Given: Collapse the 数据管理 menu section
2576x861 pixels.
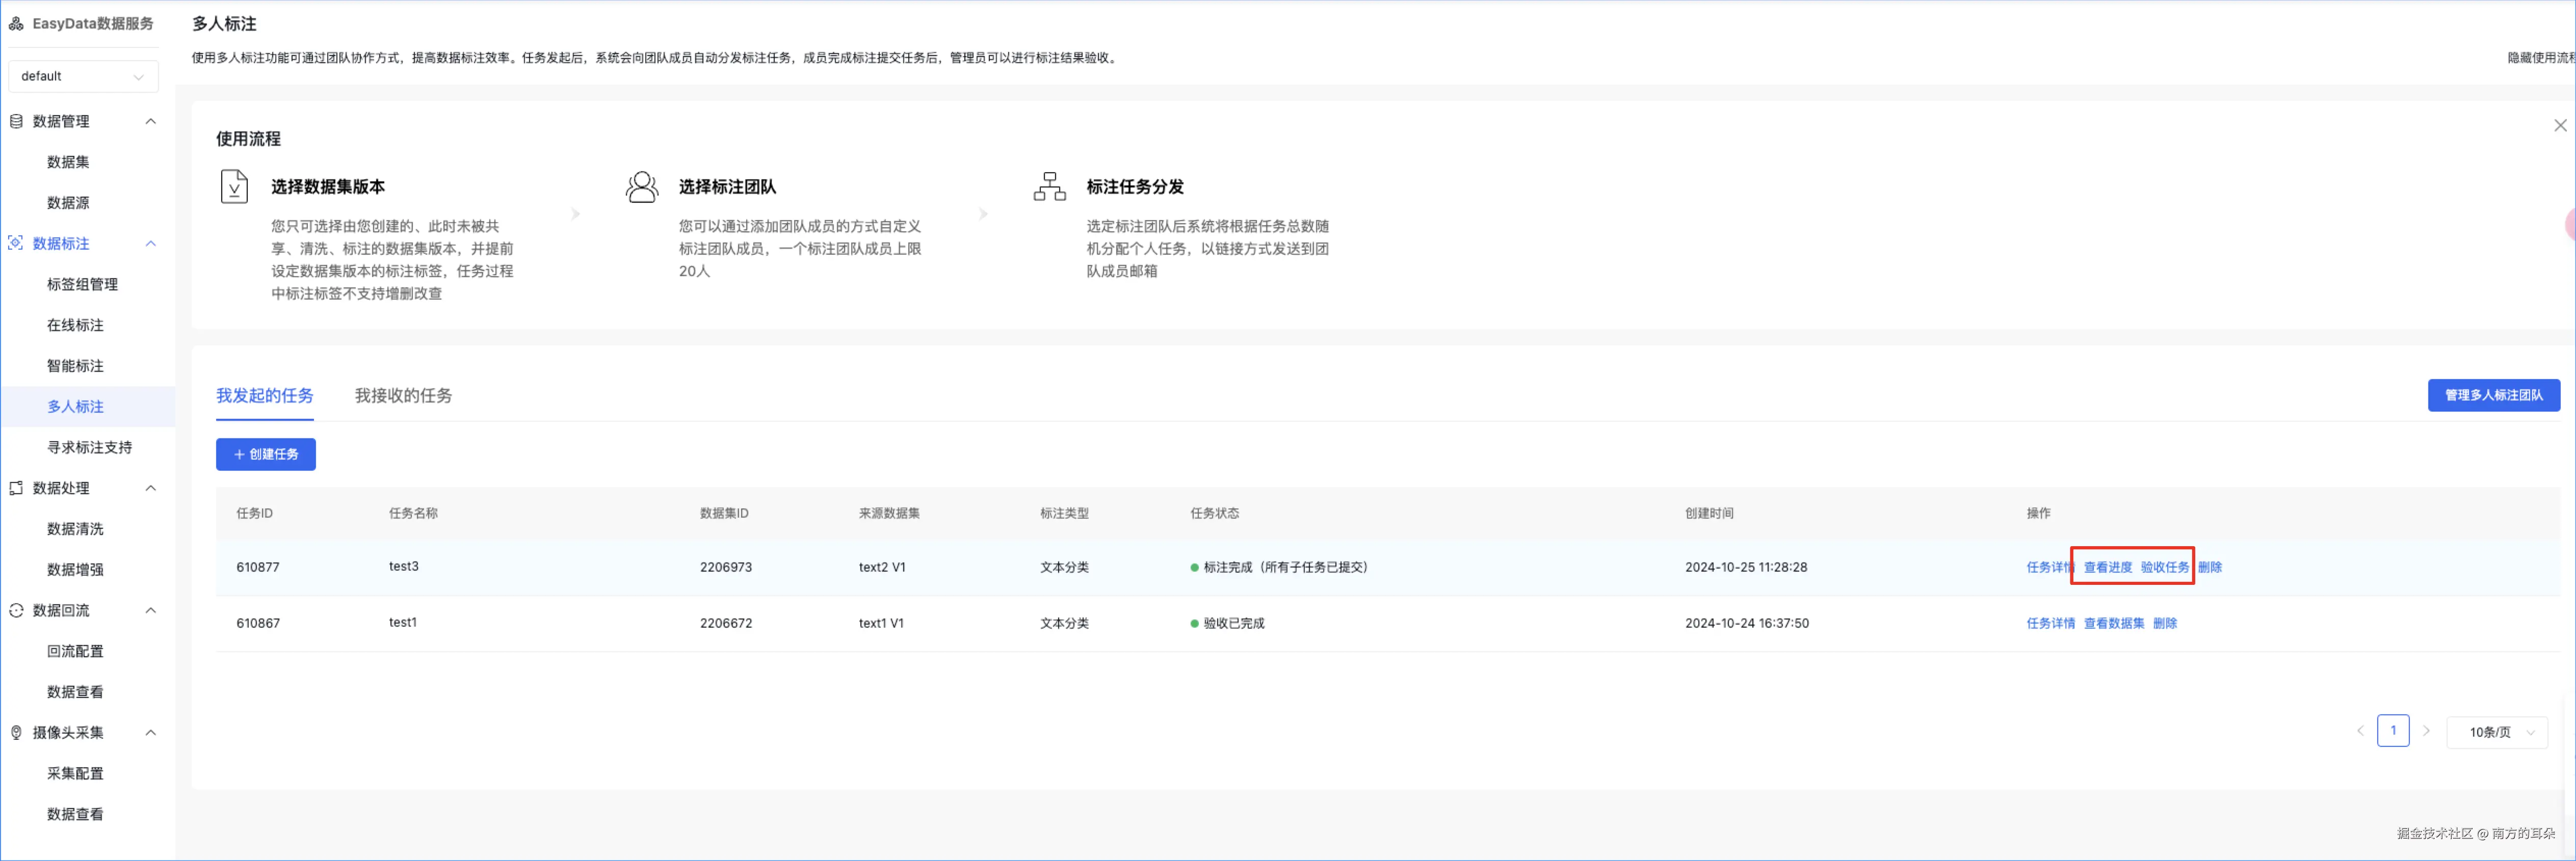Looking at the screenshot, I should (x=151, y=122).
